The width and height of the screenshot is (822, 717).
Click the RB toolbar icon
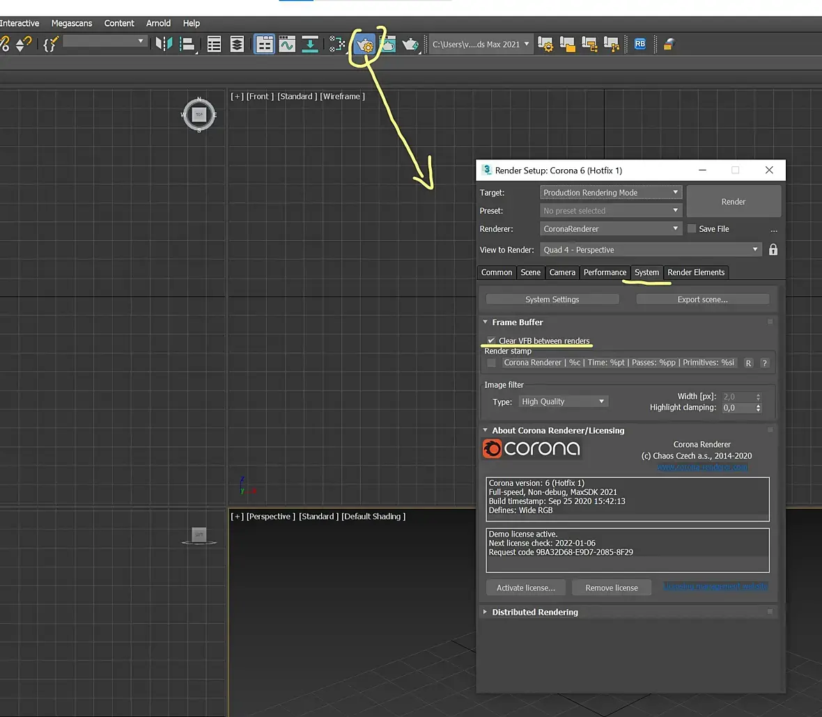pos(639,44)
